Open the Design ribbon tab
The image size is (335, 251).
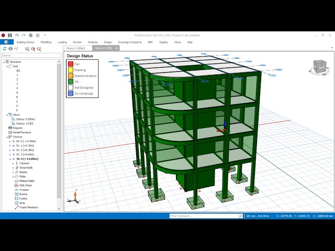[108, 42]
